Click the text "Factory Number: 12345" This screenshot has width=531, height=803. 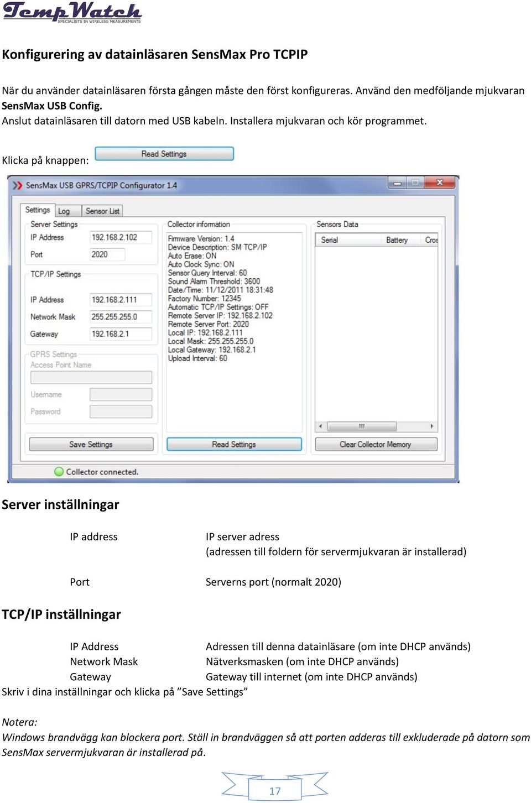point(205,299)
